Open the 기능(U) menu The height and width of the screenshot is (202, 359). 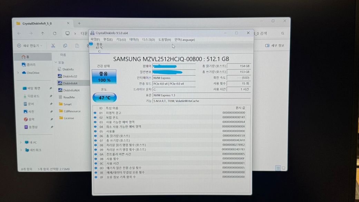click(x=121, y=40)
